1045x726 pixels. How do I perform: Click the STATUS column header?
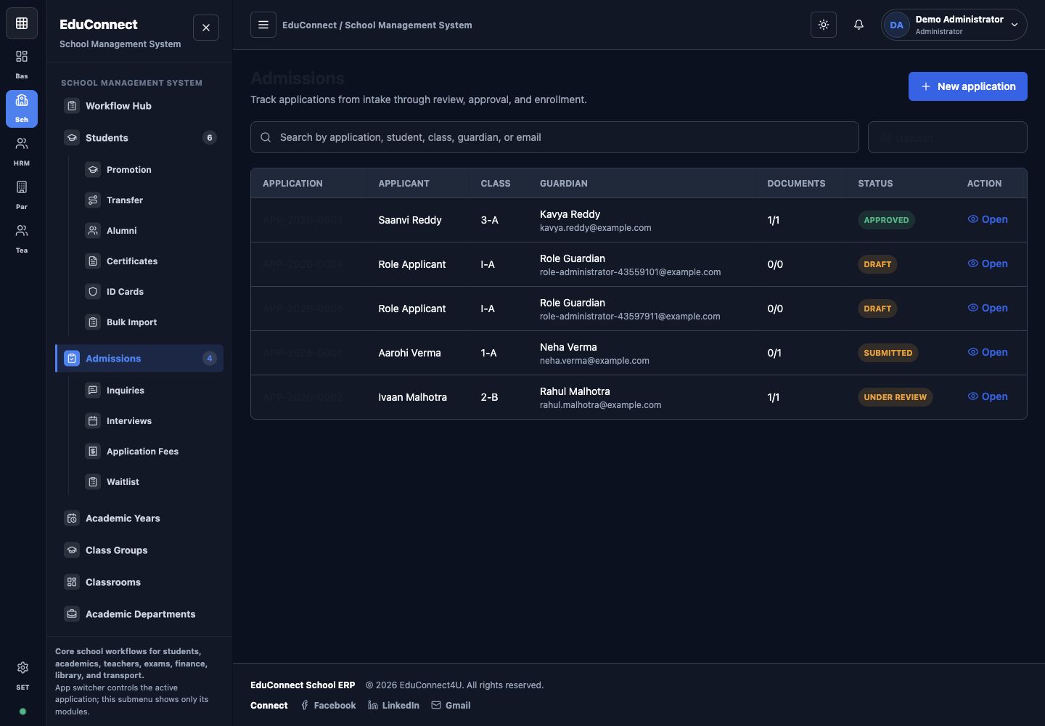(x=875, y=184)
